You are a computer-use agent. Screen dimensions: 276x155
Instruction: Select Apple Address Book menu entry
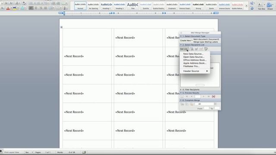[x=194, y=63]
